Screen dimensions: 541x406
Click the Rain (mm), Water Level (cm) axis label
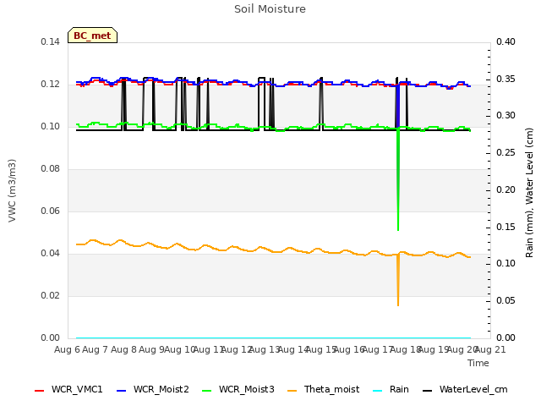[x=529, y=193]
